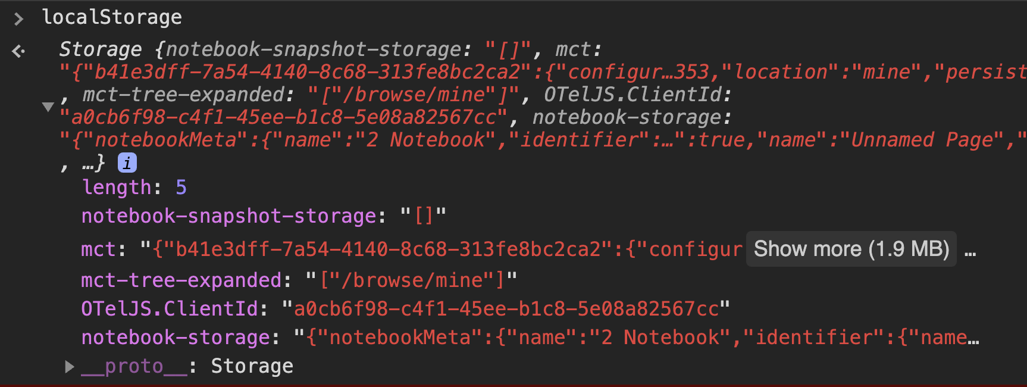The width and height of the screenshot is (1027, 387).
Task: Collapse the expanded Storage object triangle
Action: click(48, 107)
